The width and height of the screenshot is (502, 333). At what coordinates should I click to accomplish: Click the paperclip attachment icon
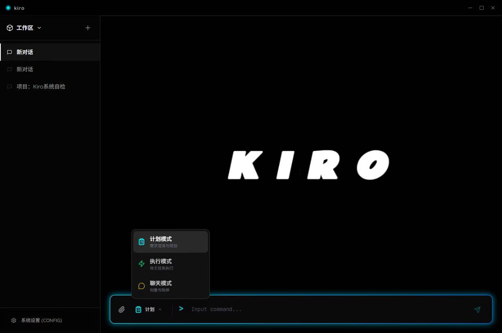tap(122, 309)
